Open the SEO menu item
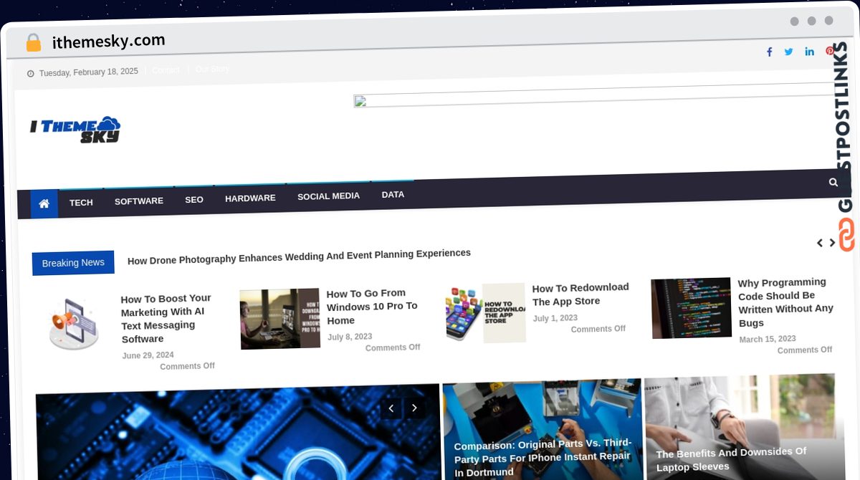This screenshot has height=480, width=860. click(194, 200)
